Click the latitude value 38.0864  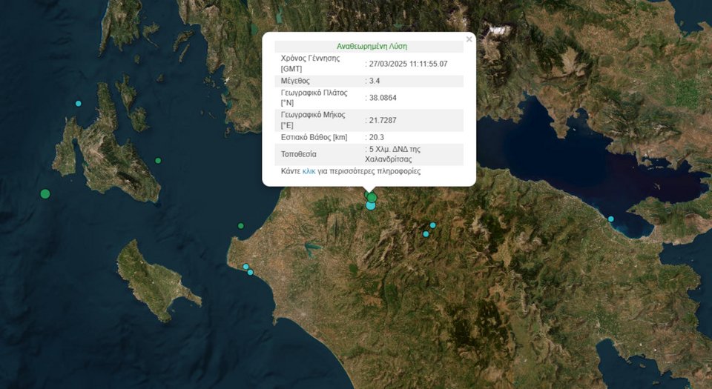[x=380, y=97]
